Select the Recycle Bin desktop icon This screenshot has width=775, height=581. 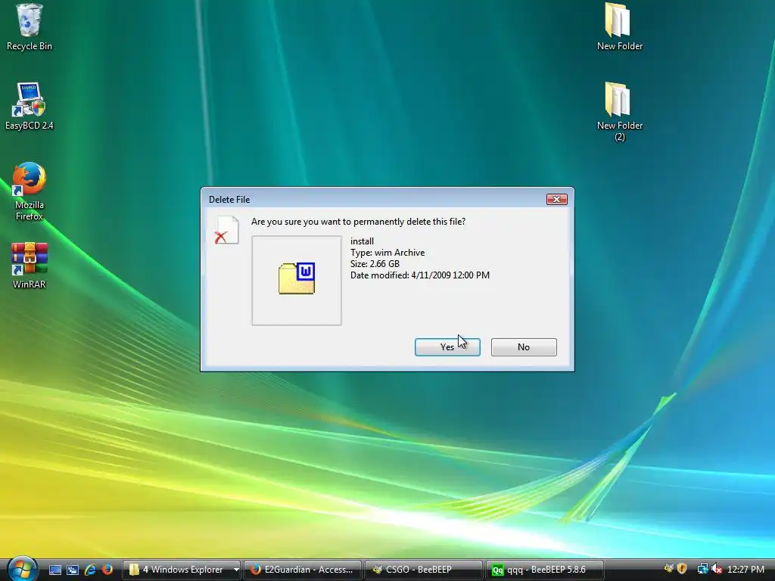30,27
